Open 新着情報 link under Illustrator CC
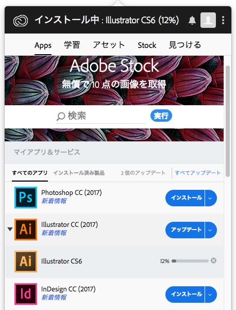This screenshot has height=310, width=236. [x=54, y=233]
